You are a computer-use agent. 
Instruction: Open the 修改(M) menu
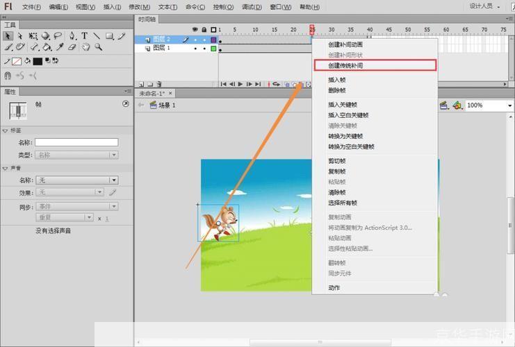139,7
